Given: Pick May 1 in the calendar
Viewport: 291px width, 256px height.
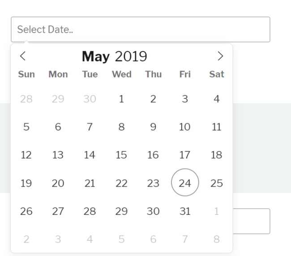Looking at the screenshot, I should tap(121, 99).
